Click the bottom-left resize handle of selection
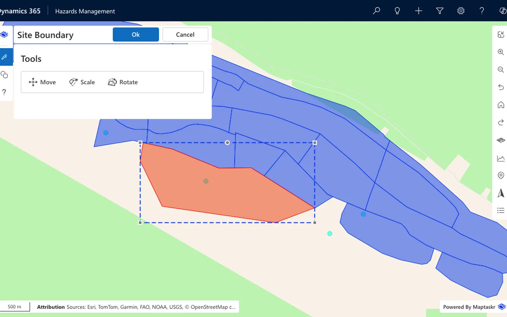This screenshot has height=317, width=507. [140, 223]
